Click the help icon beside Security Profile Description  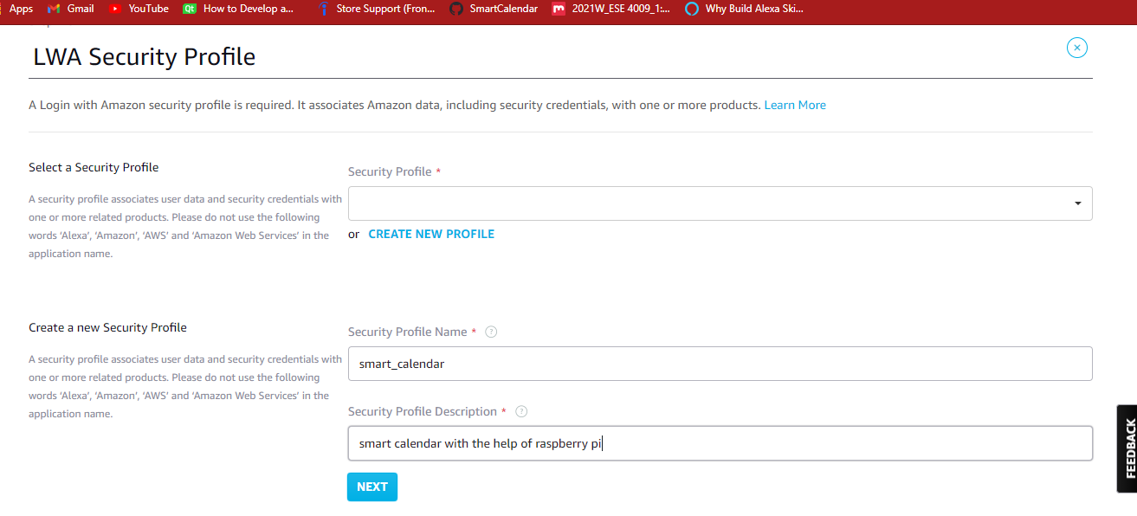(x=521, y=411)
